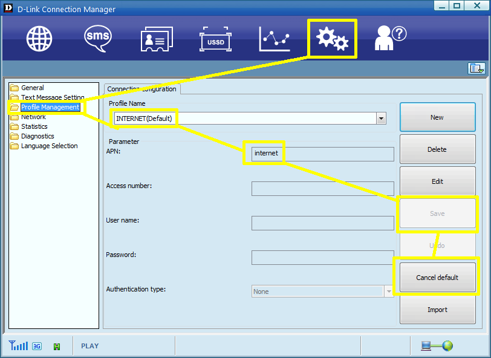Screen dimensions: 491x358
Task: Click the Password field
Action: [x=322, y=258]
